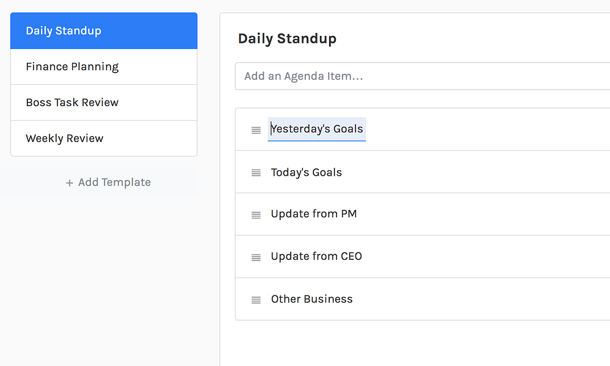Select the reorder handle for Update from PM

[256, 215]
